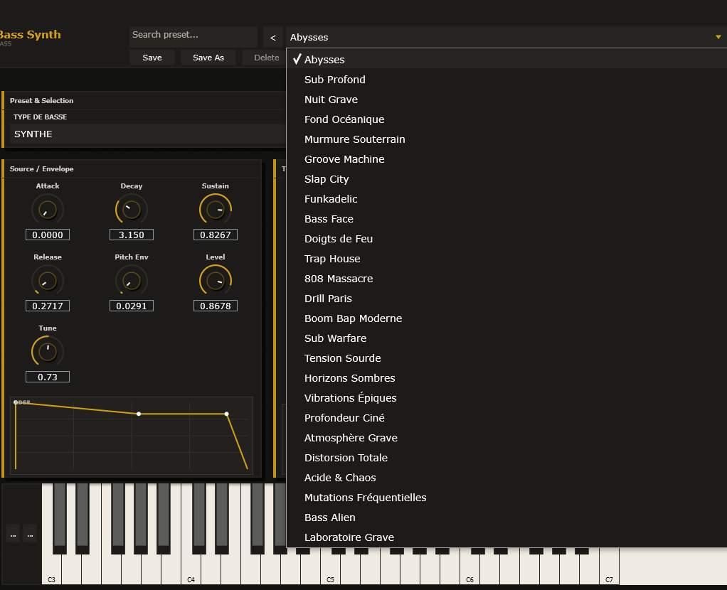Click the Tune knob
This screenshot has width=727, height=590.
(48, 352)
